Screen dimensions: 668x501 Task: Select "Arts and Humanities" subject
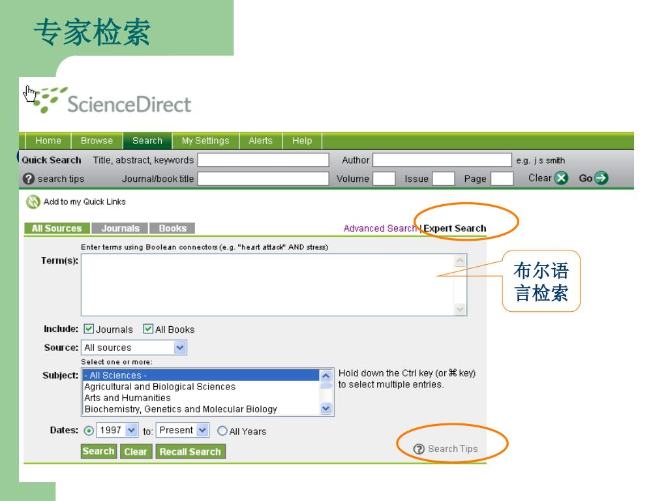201,397
